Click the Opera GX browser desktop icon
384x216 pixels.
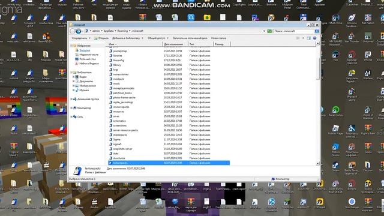coord(352,58)
